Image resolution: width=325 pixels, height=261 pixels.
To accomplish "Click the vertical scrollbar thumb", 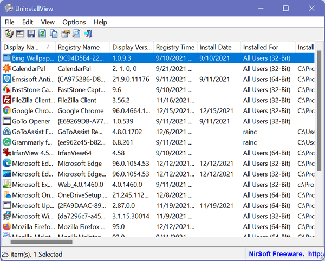I will point(319,111).
